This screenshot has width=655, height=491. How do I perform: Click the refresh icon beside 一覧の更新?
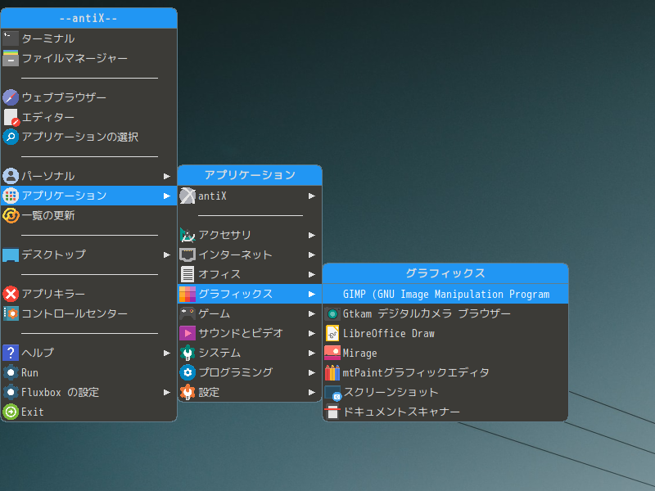[11, 215]
